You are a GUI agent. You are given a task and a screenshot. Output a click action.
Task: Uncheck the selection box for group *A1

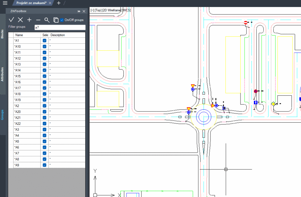click(45, 40)
